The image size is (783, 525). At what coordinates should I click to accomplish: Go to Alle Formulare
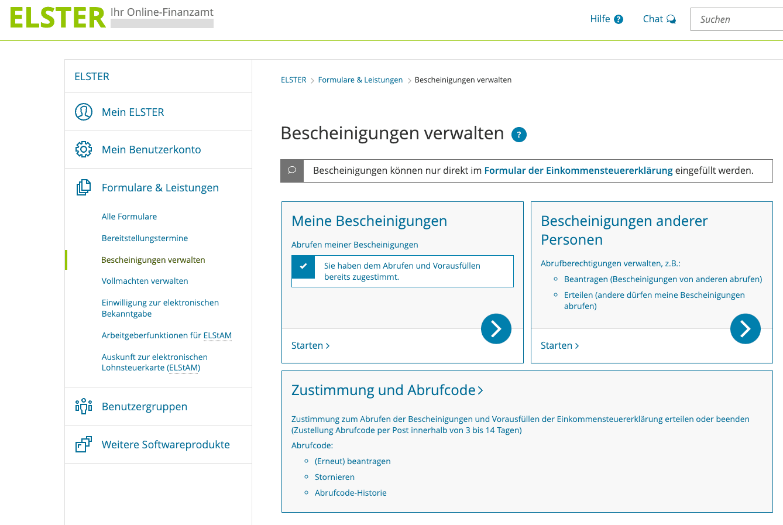[x=129, y=217]
